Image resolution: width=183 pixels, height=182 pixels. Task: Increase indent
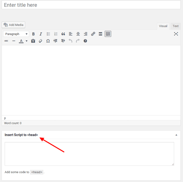click(x=63, y=41)
